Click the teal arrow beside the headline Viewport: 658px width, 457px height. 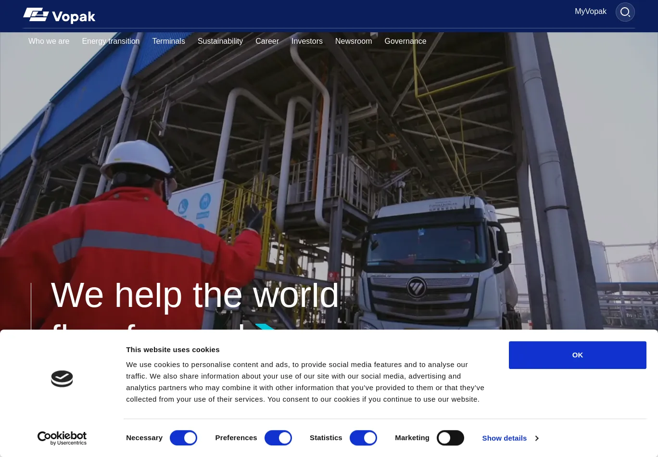[x=265, y=327]
